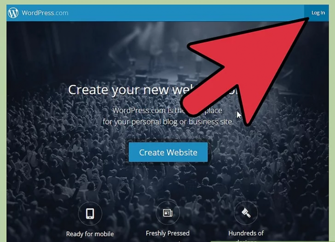Open the Freshly Pressed text label

pos(167,233)
